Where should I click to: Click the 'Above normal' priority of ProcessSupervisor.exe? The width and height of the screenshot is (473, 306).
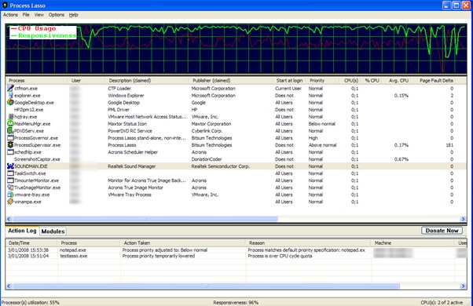[x=322, y=145]
